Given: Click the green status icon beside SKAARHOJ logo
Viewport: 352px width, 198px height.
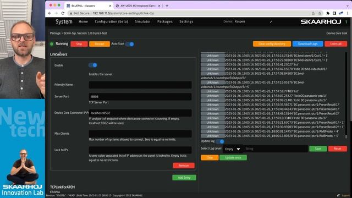Looking at the screenshot, I should [346, 22].
